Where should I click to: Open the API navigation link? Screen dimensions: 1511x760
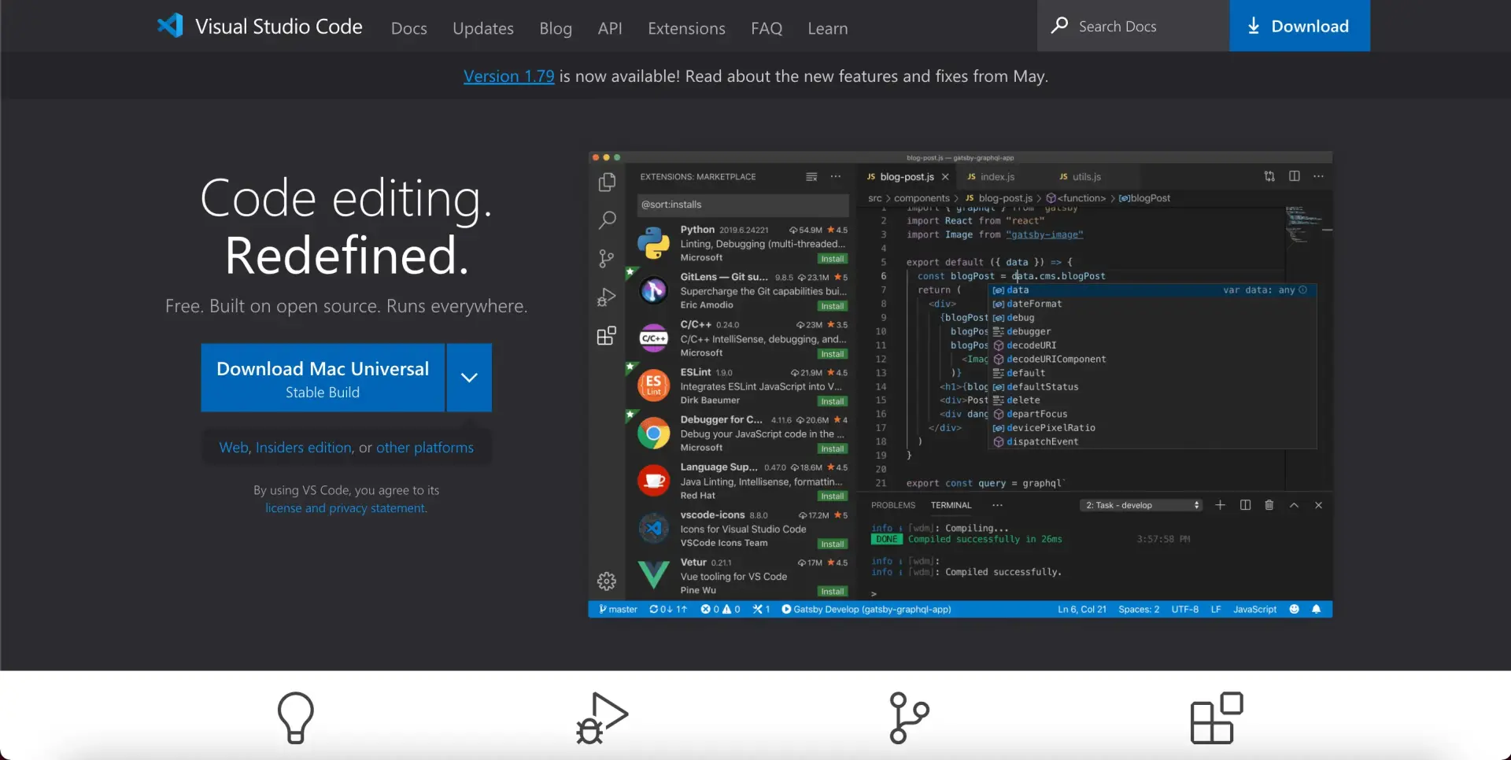point(610,28)
